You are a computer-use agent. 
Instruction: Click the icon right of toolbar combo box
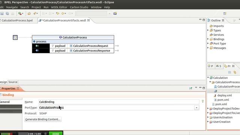[115, 13]
